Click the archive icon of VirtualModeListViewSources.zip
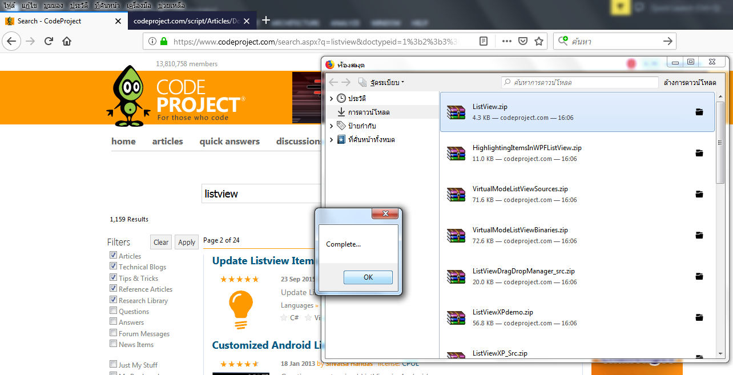This screenshot has height=375, width=733. pyautogui.click(x=456, y=194)
